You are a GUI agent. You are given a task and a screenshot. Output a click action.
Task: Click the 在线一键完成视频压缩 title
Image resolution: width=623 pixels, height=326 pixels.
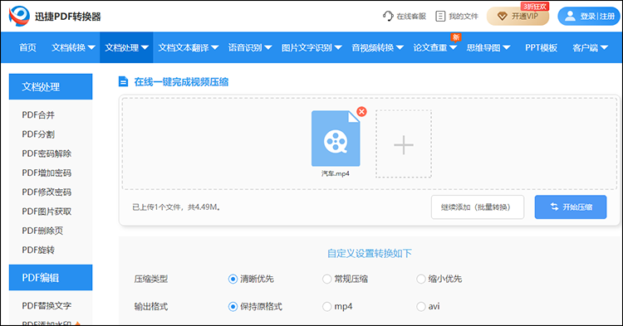[181, 82]
